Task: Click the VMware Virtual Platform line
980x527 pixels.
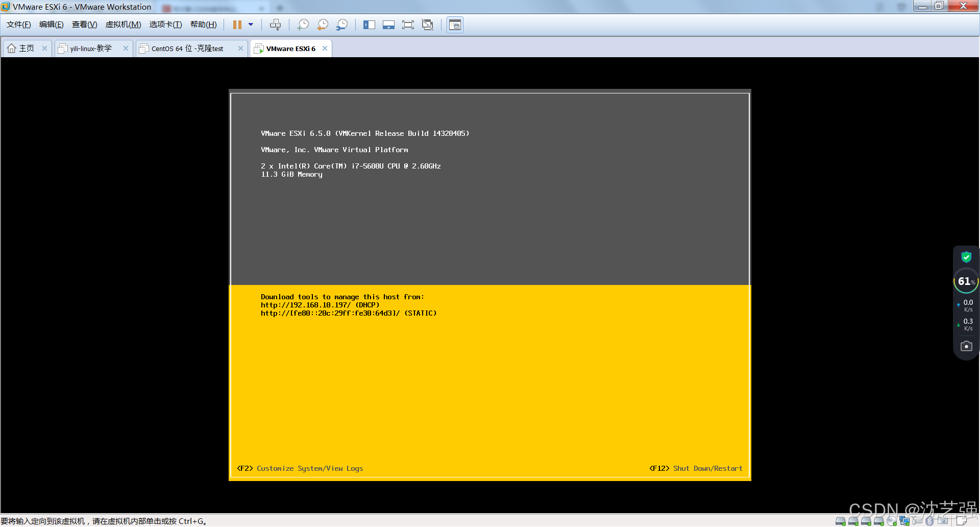Action: pyautogui.click(x=334, y=150)
